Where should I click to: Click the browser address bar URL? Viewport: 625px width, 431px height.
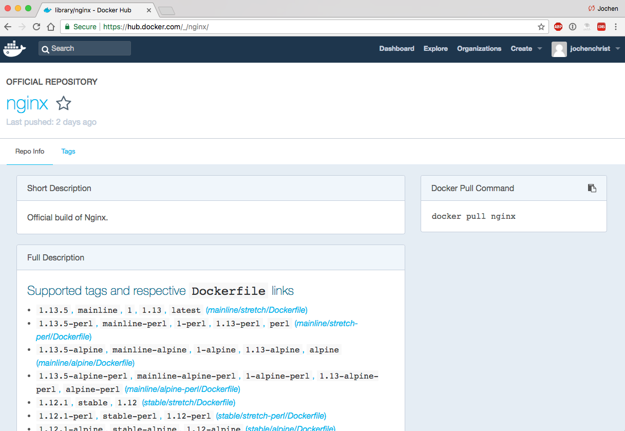coord(156,27)
